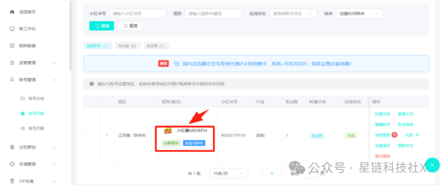Viewport: 440px width, 185px height.
Task: Click 设备指纹 in the 操作 column
Action: tap(382, 146)
